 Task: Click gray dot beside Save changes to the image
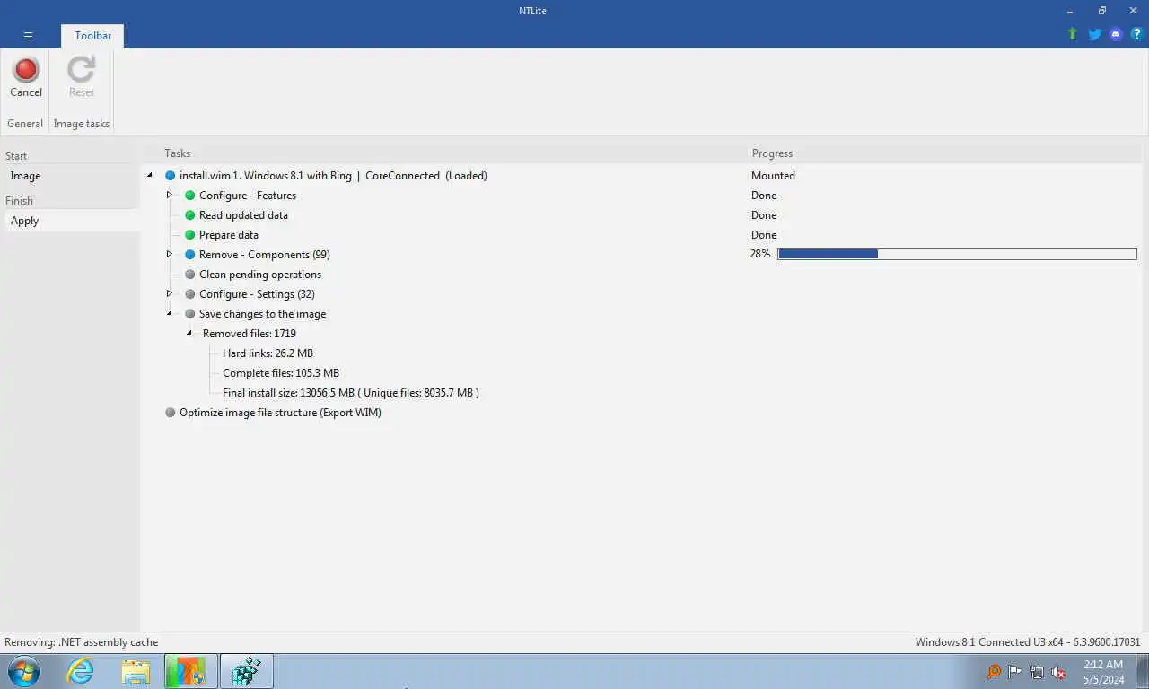pos(189,314)
